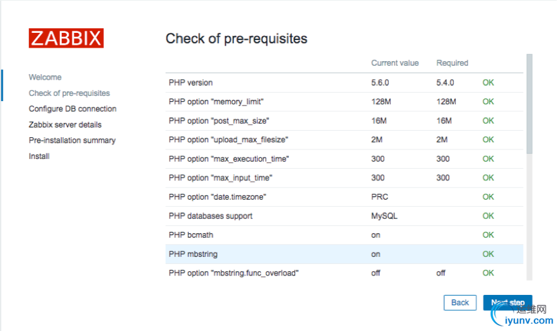Click the Current value column header
The width and height of the screenshot is (557, 331).
click(395, 63)
